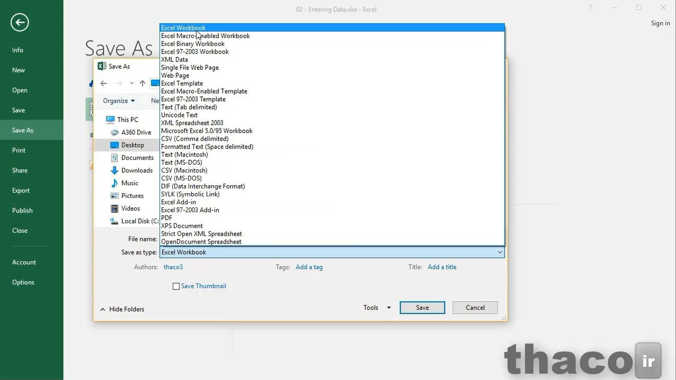Choose SYLK (Symbolic Link) type

coord(332,194)
